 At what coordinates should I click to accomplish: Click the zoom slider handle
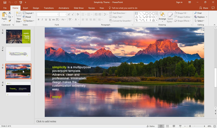click(x=190, y=126)
